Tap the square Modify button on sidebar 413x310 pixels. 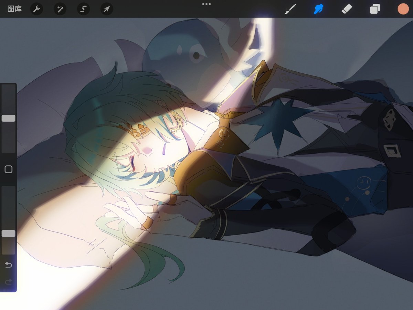pos(8,169)
